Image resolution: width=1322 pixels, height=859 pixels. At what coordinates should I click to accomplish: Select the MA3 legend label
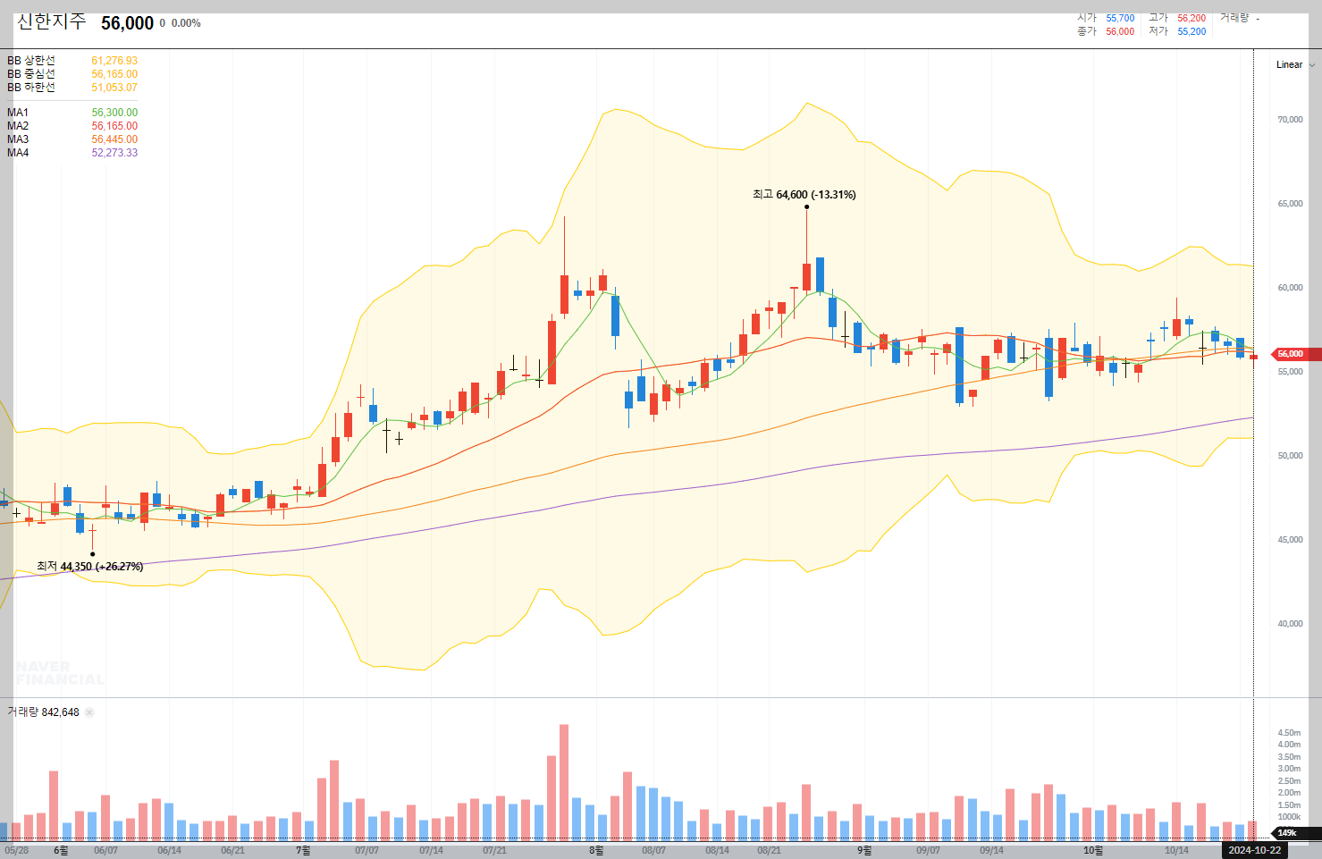coord(18,139)
